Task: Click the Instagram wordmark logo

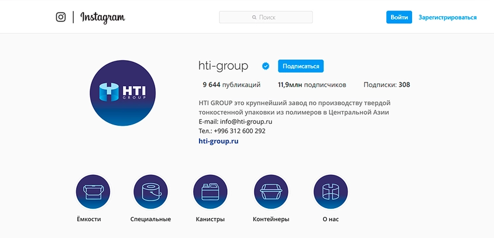Action: pyautogui.click(x=102, y=18)
